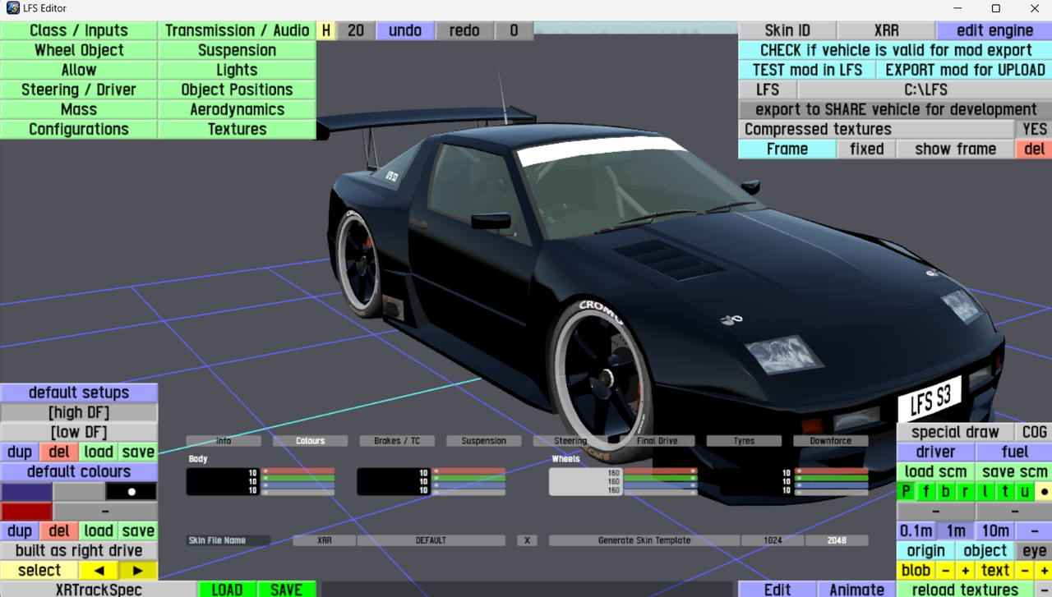Click the H button beside 20
The image size is (1052, 597).
pyautogui.click(x=326, y=30)
